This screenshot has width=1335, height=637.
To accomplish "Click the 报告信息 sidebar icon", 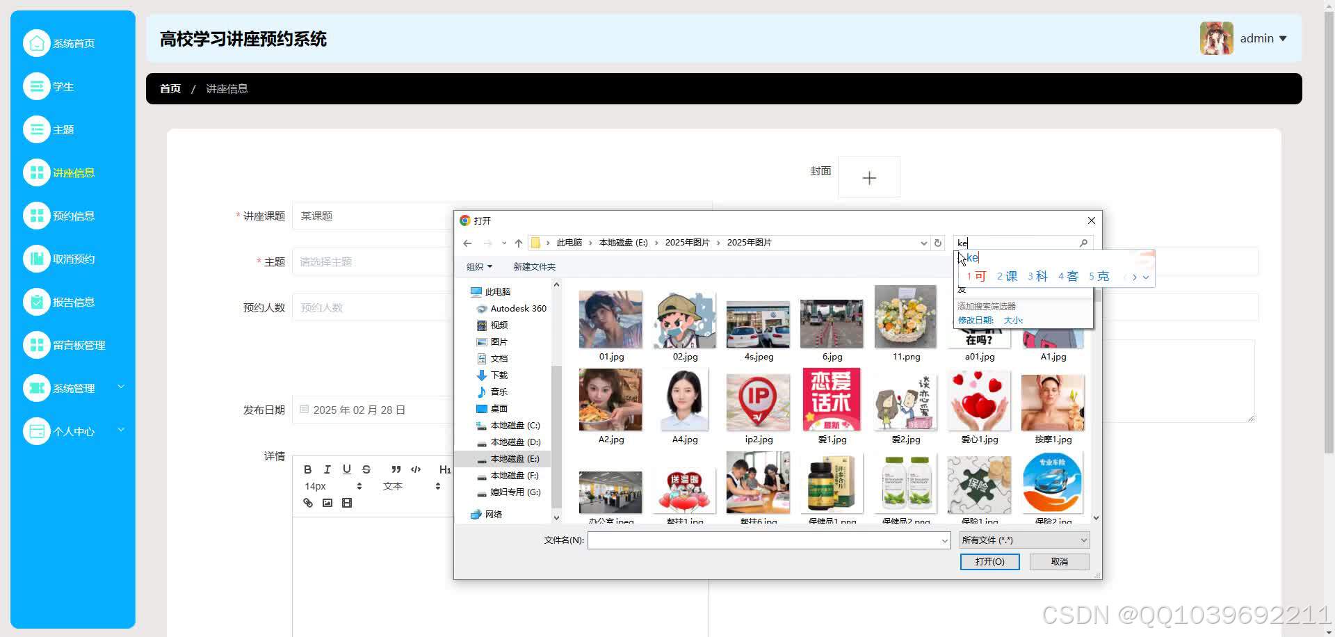I will coord(36,302).
